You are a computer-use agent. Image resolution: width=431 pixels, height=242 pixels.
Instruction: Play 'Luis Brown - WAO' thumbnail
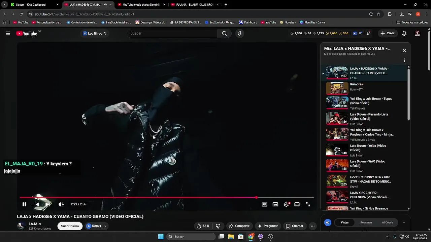337,165
